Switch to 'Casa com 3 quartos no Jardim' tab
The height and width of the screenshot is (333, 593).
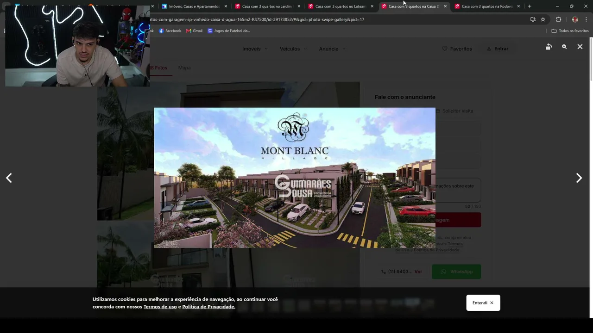tap(267, 6)
